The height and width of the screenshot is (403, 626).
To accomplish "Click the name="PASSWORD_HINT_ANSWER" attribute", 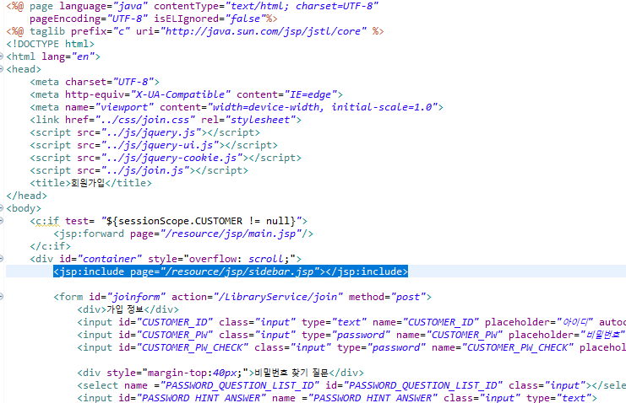I will (x=355, y=398).
